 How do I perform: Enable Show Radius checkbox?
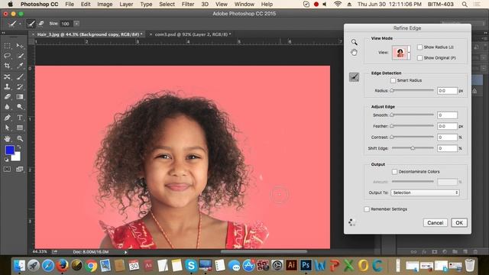419,47
